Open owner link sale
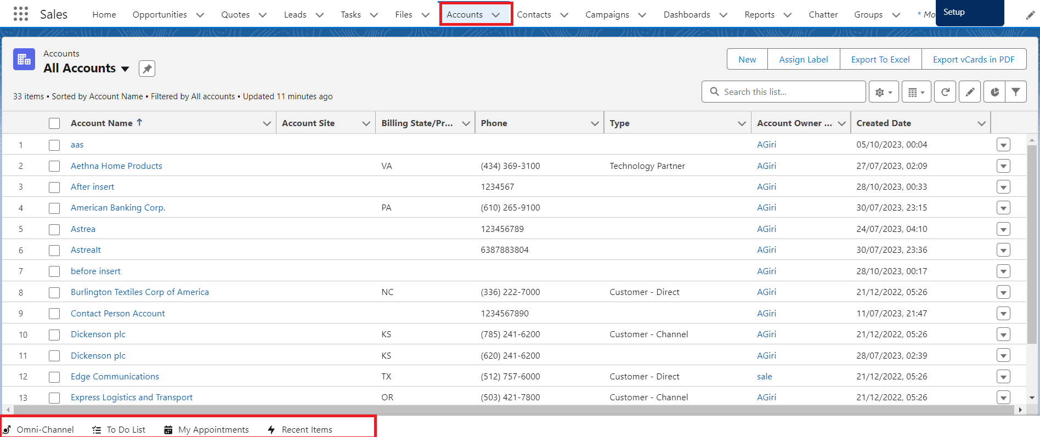 [764, 377]
